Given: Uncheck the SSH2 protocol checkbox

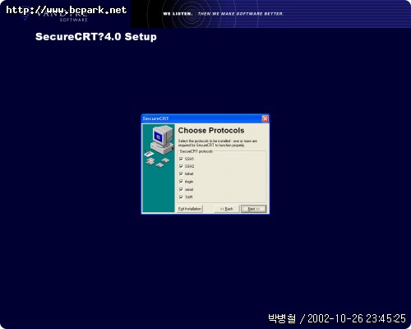Looking at the screenshot, I should click(181, 166).
